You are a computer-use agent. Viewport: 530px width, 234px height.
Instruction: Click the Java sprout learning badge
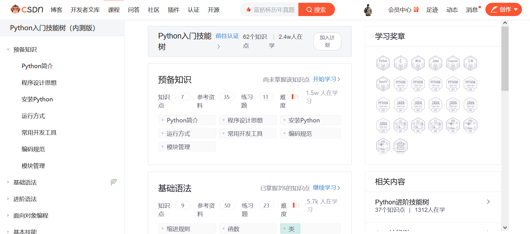436,63
